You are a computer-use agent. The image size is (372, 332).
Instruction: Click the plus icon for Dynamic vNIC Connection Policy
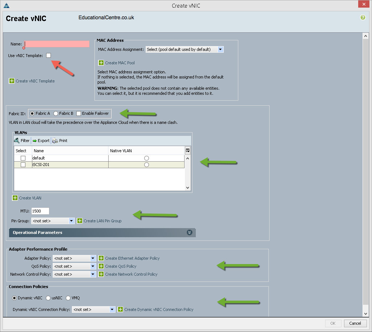[120, 309]
